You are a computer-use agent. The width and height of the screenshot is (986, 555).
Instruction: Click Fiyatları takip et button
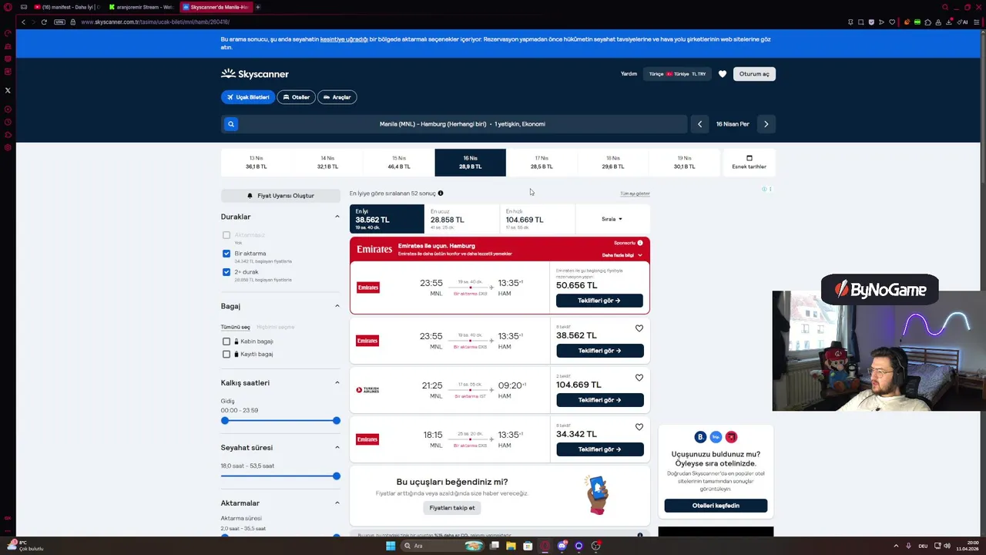[x=452, y=508]
